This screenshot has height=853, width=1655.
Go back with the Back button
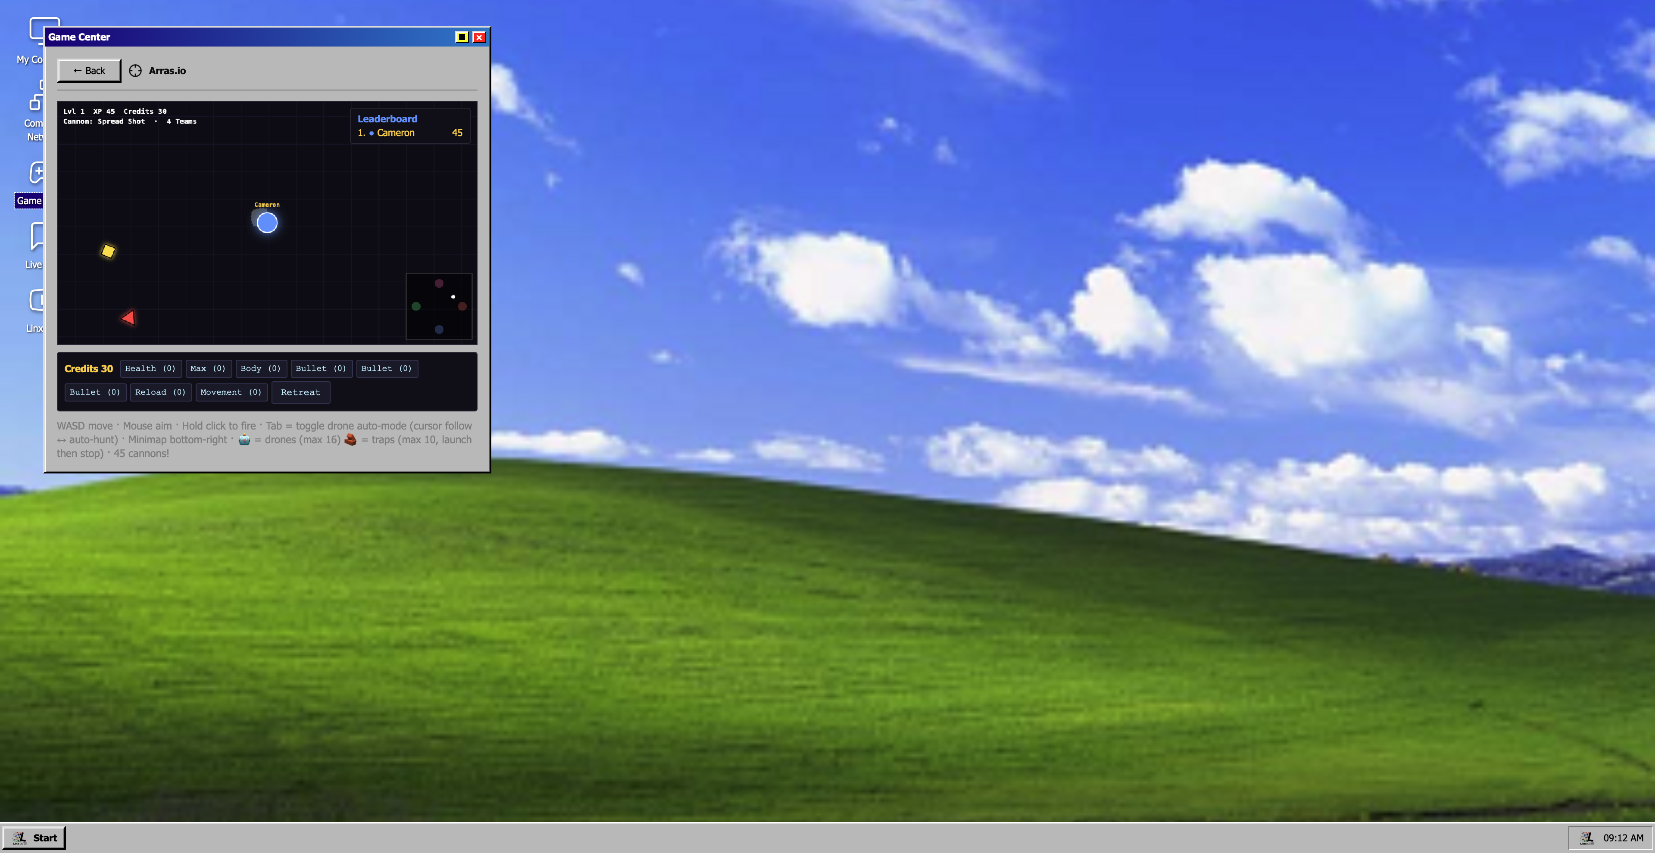[x=89, y=71]
